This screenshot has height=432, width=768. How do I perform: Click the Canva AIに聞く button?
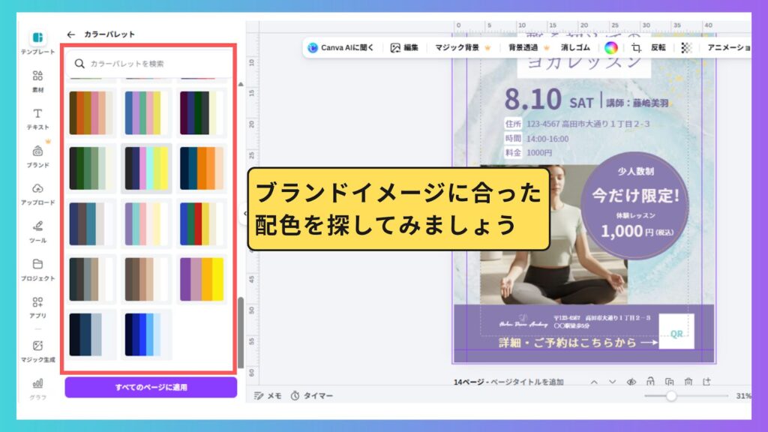pyautogui.click(x=340, y=47)
